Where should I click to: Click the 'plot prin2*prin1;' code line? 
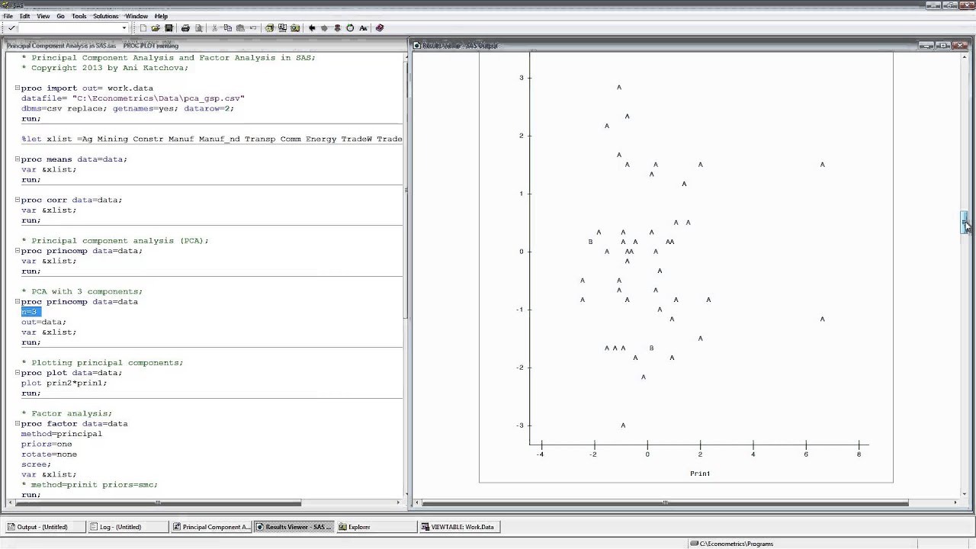tap(64, 383)
